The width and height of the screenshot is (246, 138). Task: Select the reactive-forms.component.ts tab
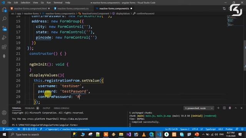coord(114,8)
